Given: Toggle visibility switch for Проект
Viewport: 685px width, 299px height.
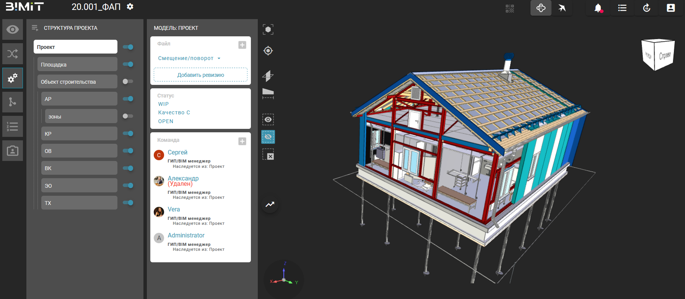Looking at the screenshot, I should (128, 47).
